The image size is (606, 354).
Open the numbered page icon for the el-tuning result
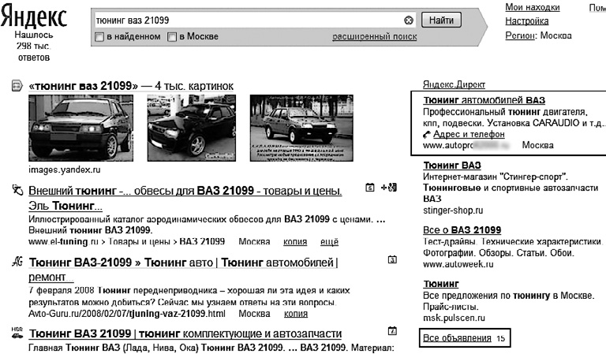coord(370,188)
